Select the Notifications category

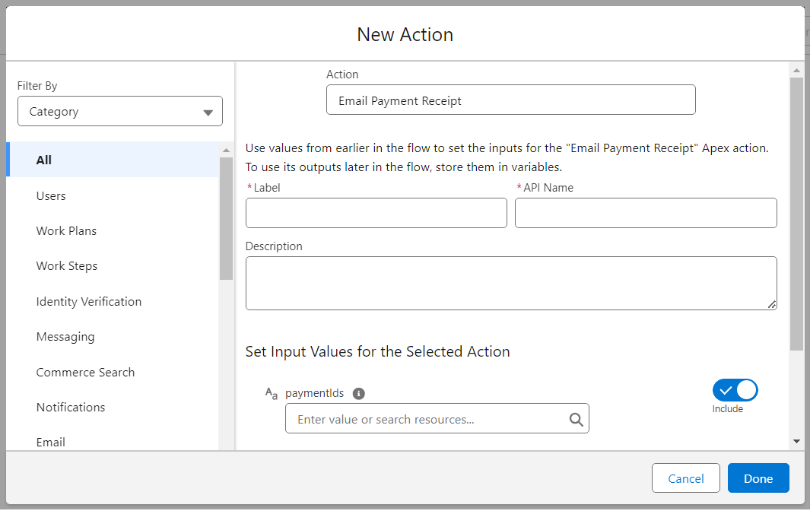[71, 408]
